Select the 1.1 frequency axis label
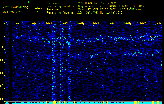164x104 pixels. (x=2, y=34)
